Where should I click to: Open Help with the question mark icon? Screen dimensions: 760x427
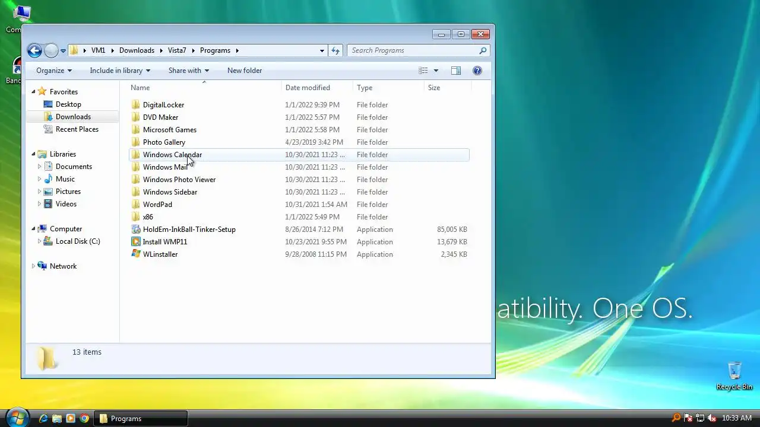click(477, 71)
